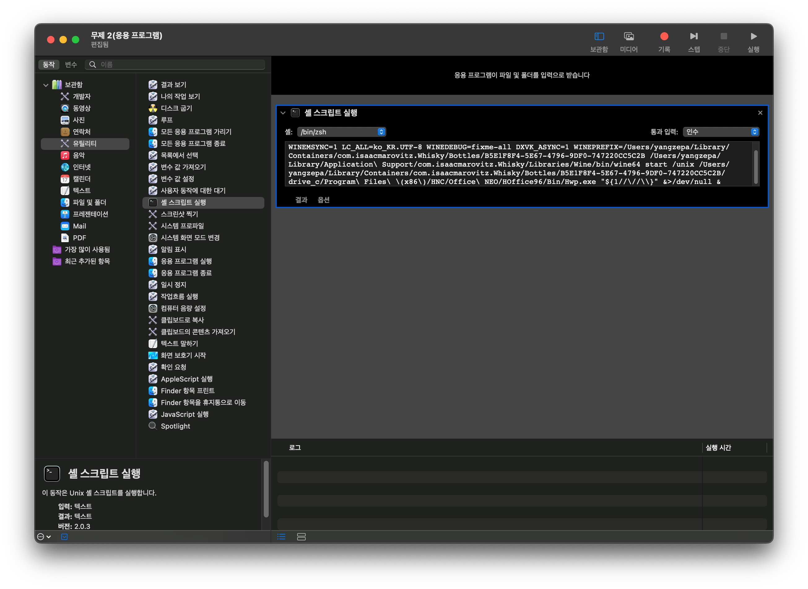
Task: Click the Step (스텝) toolbar icon
Action: pyautogui.click(x=693, y=36)
